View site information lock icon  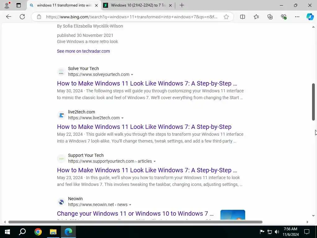point(39,17)
